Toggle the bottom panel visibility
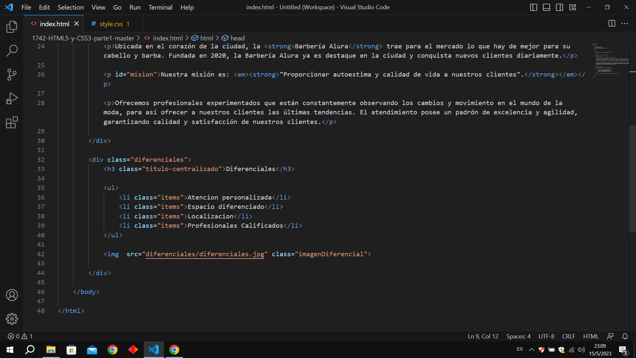The image size is (636, 358). (x=547, y=7)
